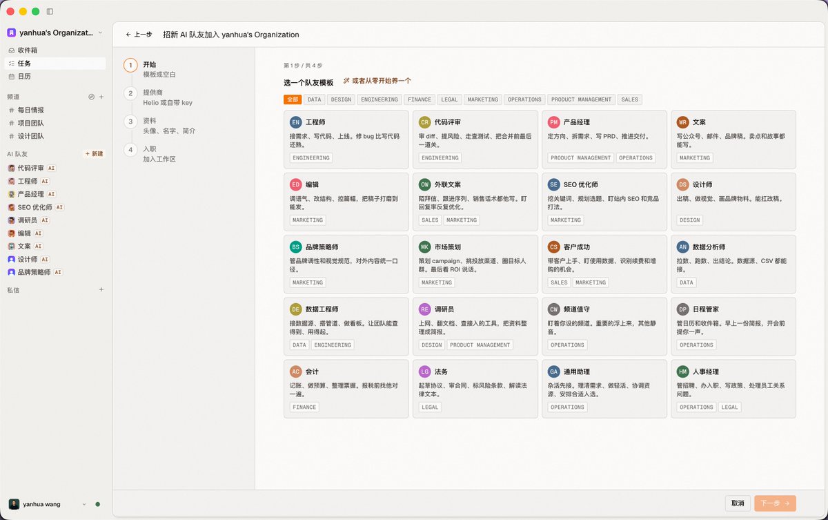Open the 项目团队 channel
This screenshot has height=520, width=828.
(55, 123)
